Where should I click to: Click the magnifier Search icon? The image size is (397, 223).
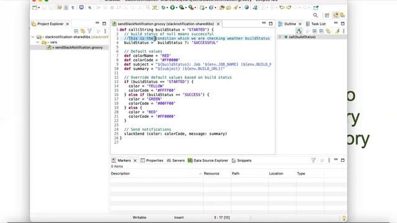pyautogui.click(x=315, y=15)
